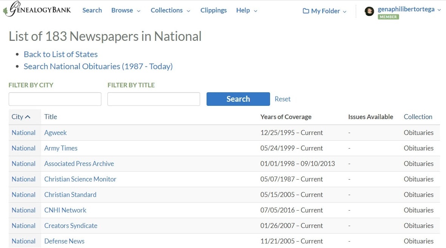Select the coverage '05/24/1999 – Current'
Viewport: 446px width, 248px height.
[x=292, y=148]
